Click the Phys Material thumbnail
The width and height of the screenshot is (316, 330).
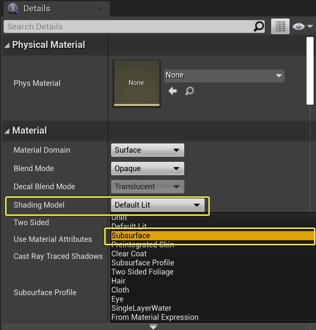point(136,83)
